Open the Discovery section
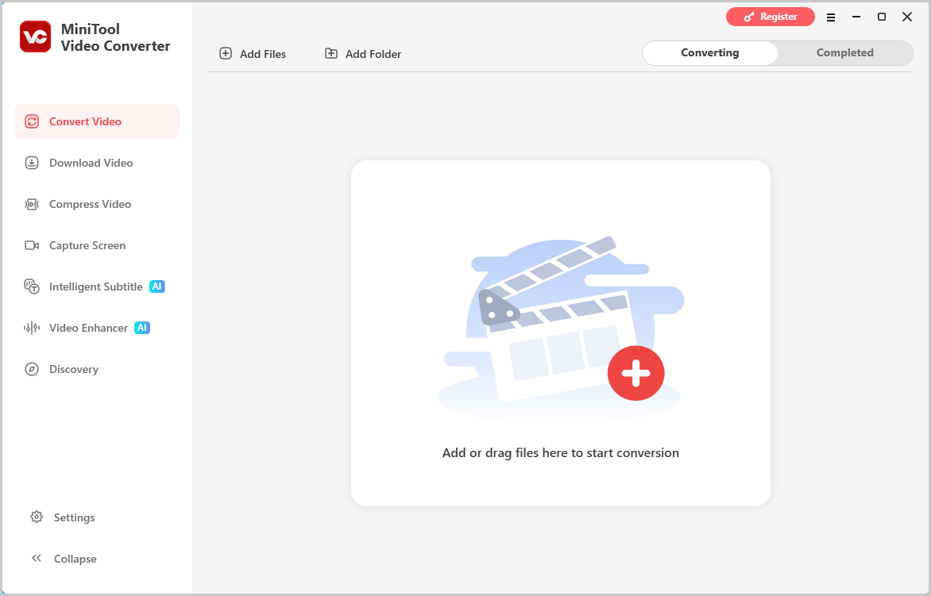Viewport: 931px width, 596px height. (x=97, y=369)
